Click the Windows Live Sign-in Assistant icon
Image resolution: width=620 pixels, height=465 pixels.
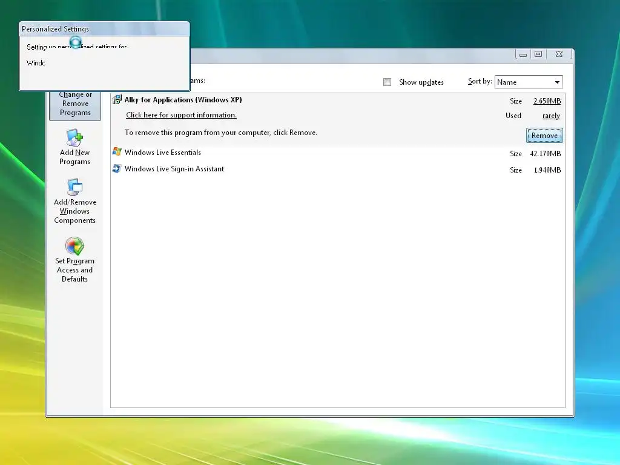click(x=117, y=168)
